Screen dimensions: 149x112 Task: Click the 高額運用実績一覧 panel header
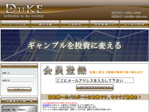[x=19, y=101]
